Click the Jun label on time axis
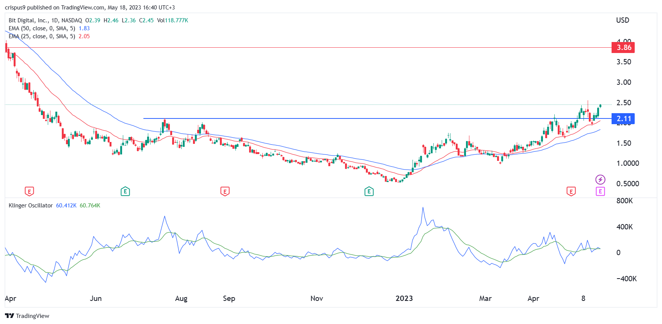 coord(96,298)
